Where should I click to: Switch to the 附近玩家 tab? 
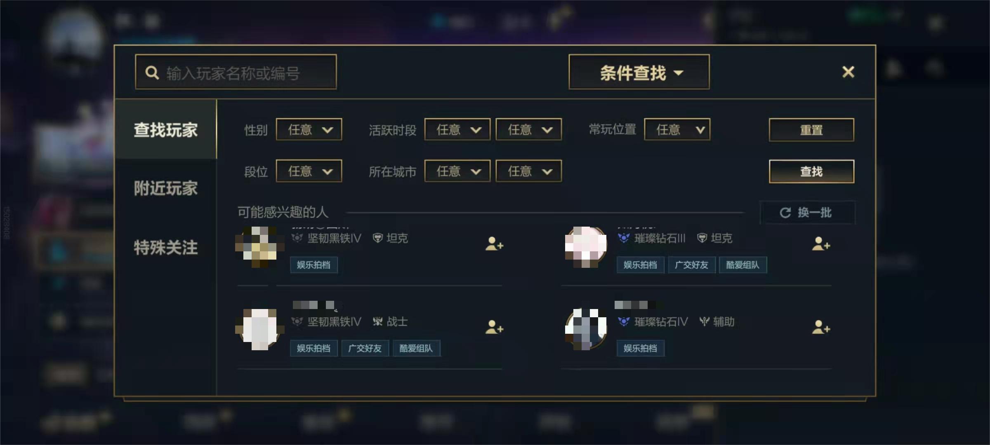click(x=165, y=188)
